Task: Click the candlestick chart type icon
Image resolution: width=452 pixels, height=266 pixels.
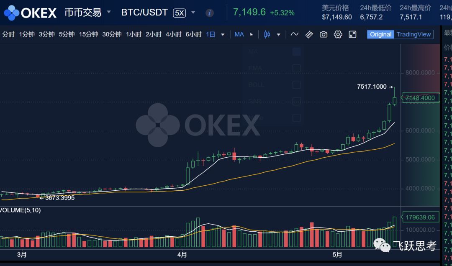Action: (267, 34)
